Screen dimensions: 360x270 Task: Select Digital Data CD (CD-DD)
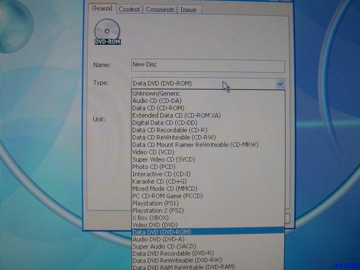tap(208, 123)
